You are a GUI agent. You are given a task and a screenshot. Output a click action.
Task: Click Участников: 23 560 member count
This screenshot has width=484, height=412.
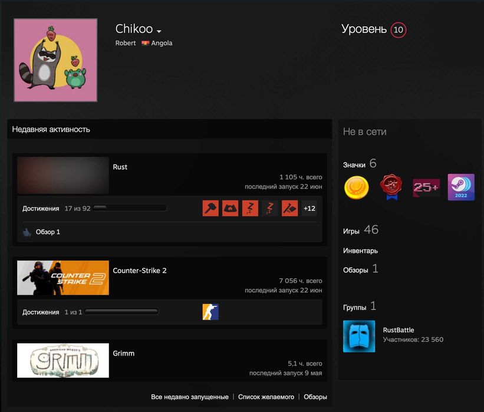413,340
